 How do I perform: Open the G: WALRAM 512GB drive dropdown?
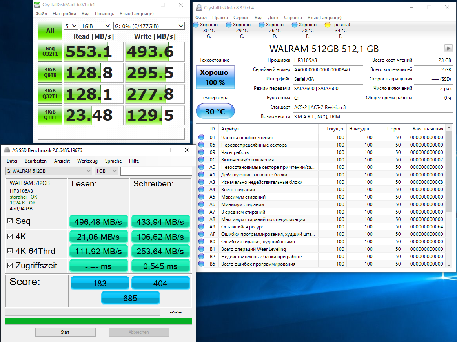49,171
